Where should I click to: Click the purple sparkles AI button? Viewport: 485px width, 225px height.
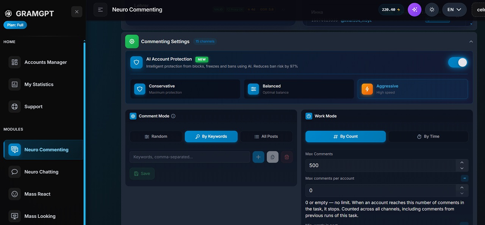tap(415, 9)
